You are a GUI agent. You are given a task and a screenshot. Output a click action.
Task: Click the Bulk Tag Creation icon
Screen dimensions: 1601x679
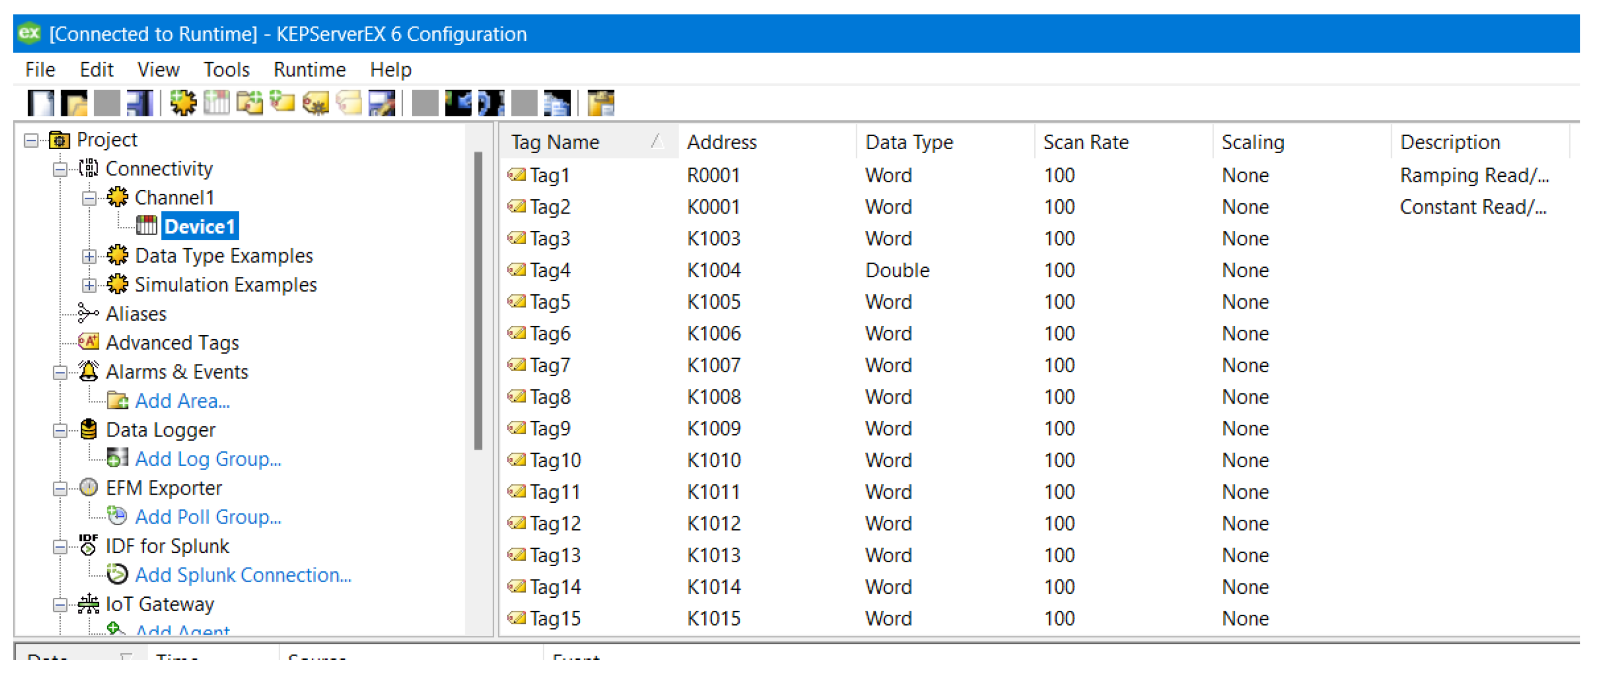(316, 103)
